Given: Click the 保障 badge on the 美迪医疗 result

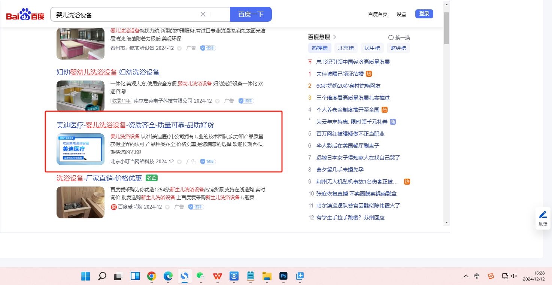Looking at the screenshot, I should pyautogui.click(x=208, y=161).
